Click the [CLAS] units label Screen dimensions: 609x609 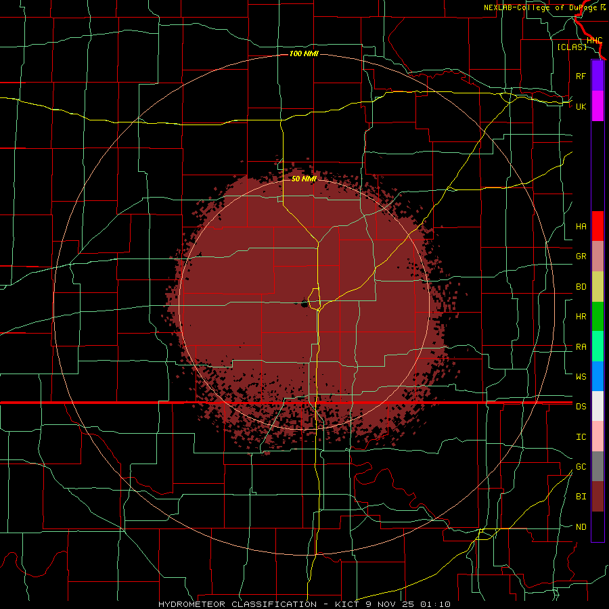coord(572,47)
